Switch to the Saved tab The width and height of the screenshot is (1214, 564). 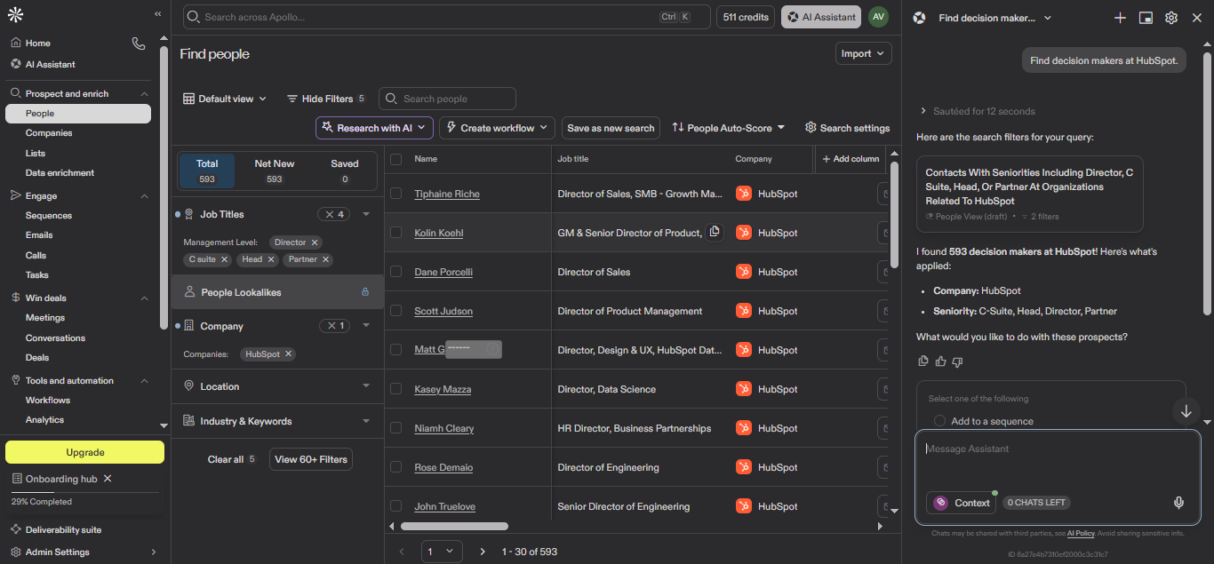click(x=345, y=171)
